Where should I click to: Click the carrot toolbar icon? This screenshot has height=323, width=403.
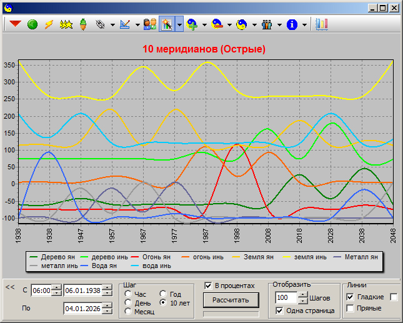82,24
